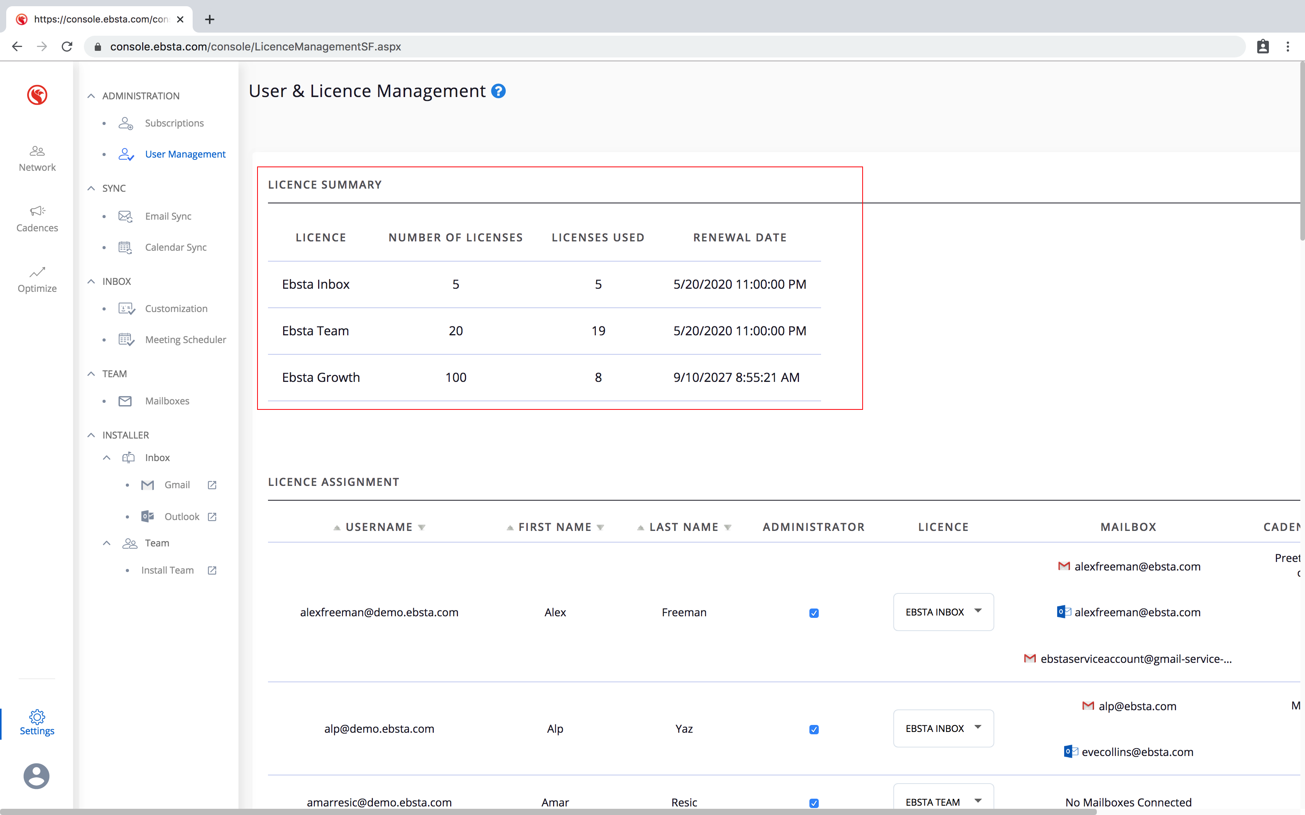Click the help question mark icon
This screenshot has width=1305, height=815.
click(x=498, y=91)
